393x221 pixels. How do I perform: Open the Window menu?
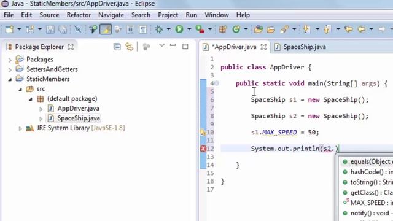(x=217, y=15)
